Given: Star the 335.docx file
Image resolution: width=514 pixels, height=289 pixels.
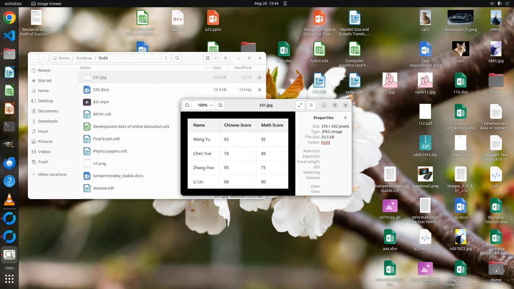Looking at the screenshot, I should coord(259,90).
